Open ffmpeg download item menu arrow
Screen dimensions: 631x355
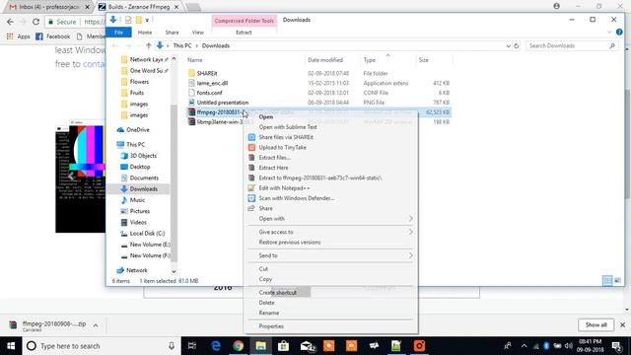coord(96,325)
